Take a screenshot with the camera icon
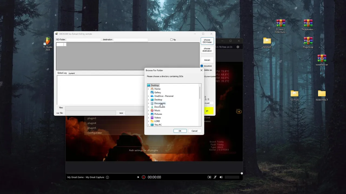 [x=209, y=177]
